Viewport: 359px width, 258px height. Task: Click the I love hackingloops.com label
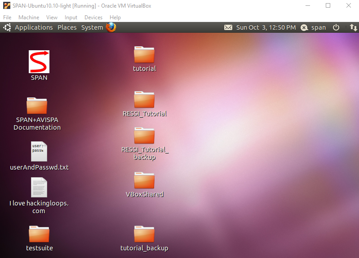click(39, 207)
